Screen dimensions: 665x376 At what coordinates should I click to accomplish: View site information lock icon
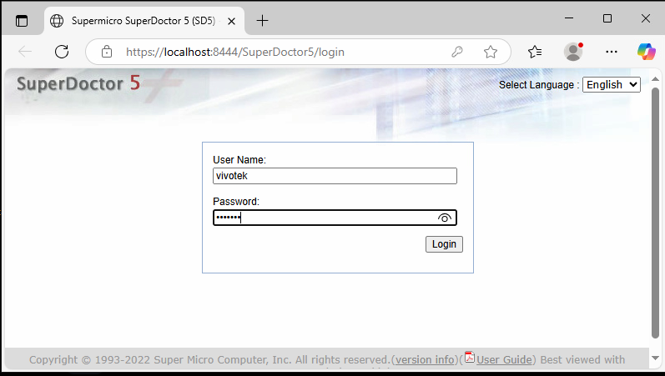(x=107, y=52)
